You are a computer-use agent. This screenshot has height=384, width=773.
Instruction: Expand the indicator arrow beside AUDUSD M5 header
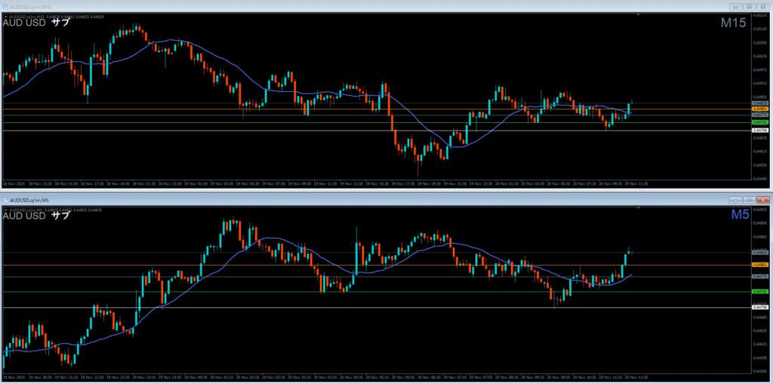coord(5,210)
